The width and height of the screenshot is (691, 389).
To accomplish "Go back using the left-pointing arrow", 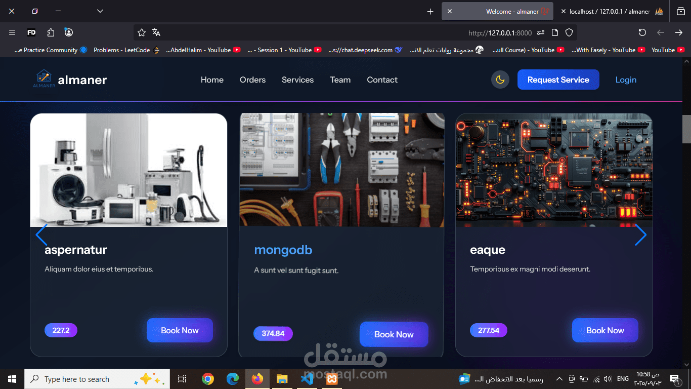I will tap(661, 32).
